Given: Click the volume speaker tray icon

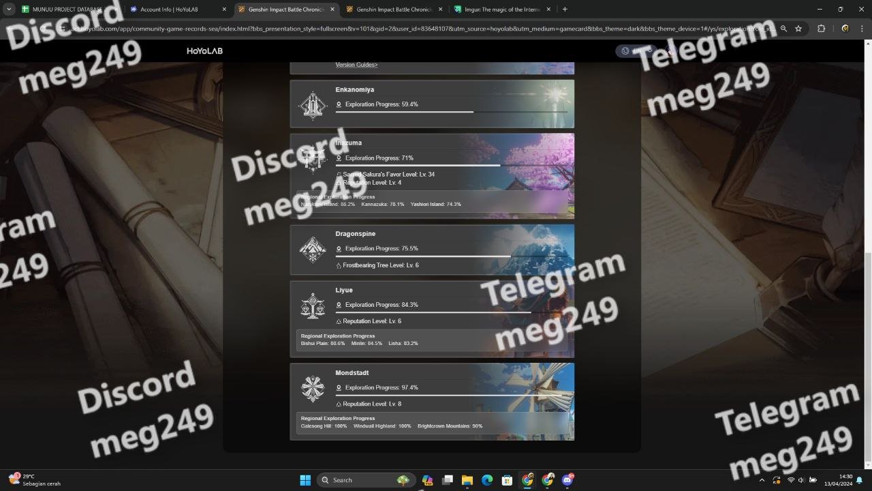Looking at the screenshot, I should 801,480.
